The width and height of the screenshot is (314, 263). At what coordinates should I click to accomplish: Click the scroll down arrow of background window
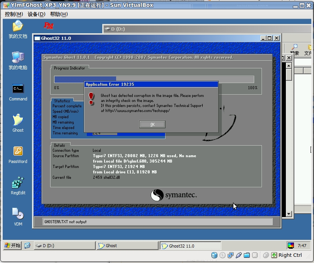289,214
